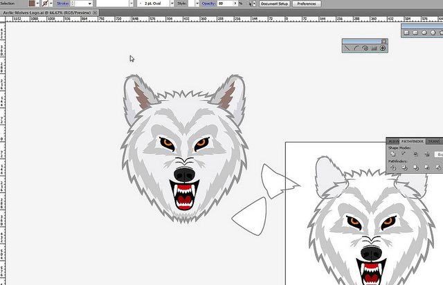Click the wolf's nose on left artwork

point(184,174)
